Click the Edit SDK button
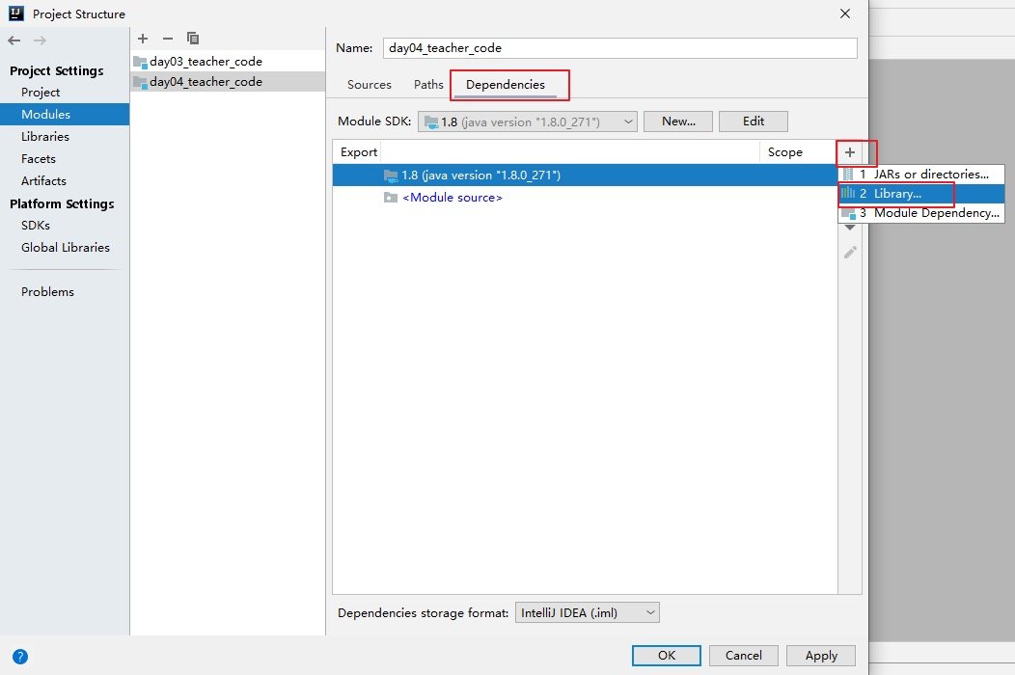The width and height of the screenshot is (1015, 675). click(x=753, y=121)
